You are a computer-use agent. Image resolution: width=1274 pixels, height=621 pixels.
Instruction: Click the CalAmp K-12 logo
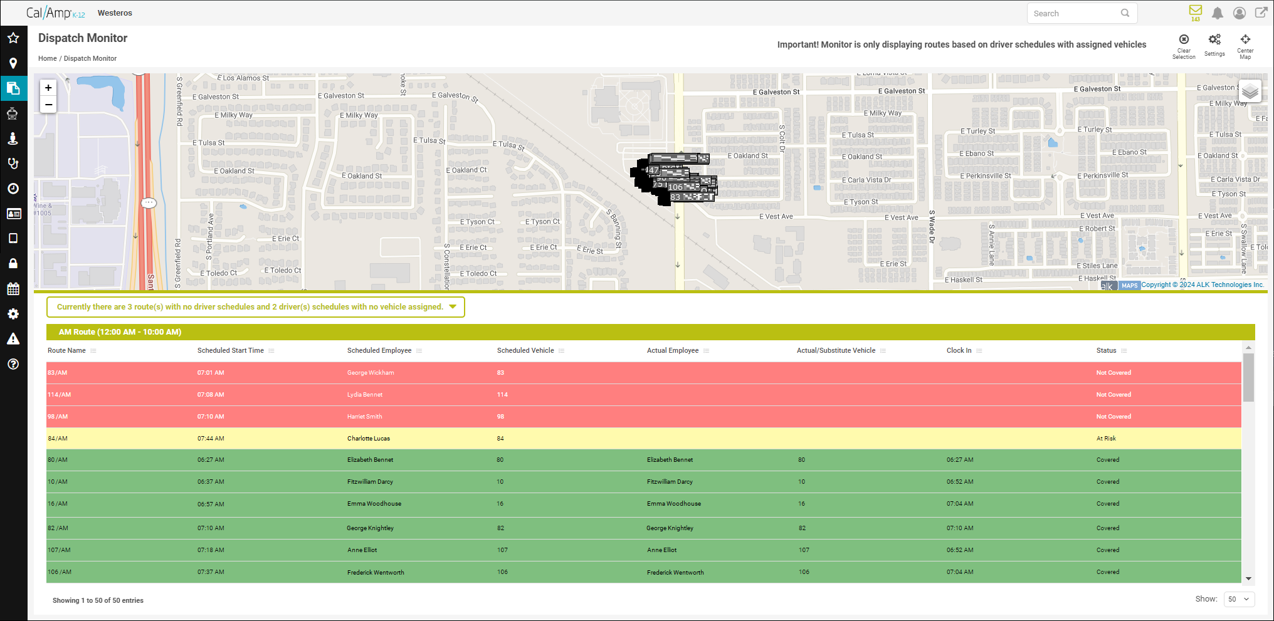tap(55, 13)
